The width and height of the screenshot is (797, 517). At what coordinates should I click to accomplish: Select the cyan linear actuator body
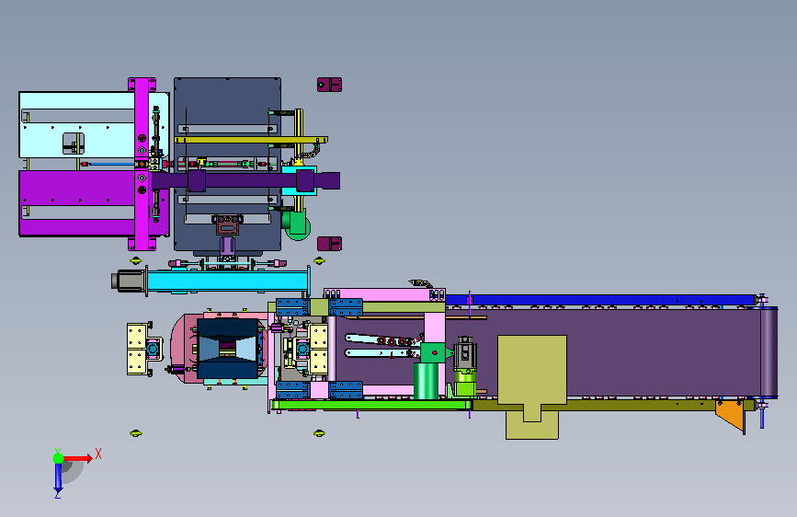click(x=227, y=281)
